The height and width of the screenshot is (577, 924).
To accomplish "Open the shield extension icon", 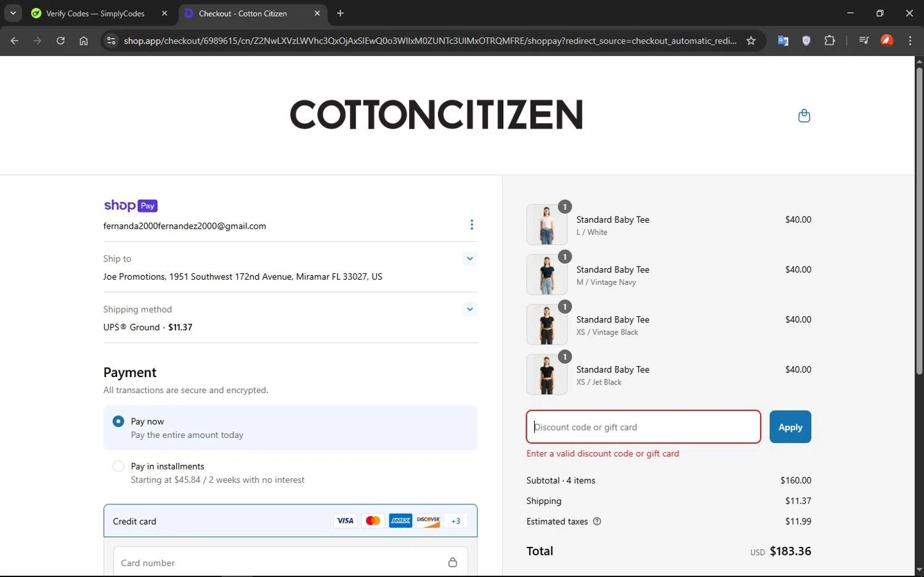I will tap(806, 41).
